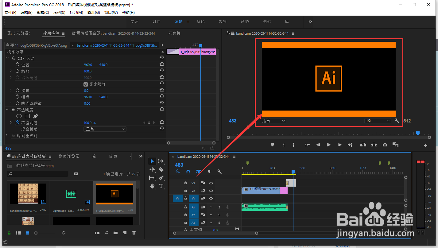
Task: Toggle V2 track visibility eye
Action: click(x=211, y=191)
